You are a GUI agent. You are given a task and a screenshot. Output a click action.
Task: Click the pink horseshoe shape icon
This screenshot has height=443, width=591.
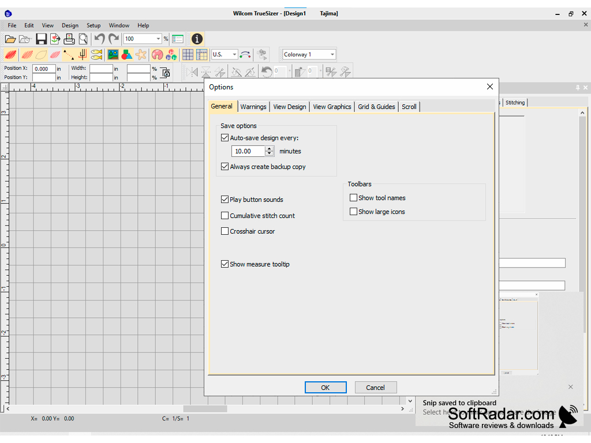(x=157, y=55)
